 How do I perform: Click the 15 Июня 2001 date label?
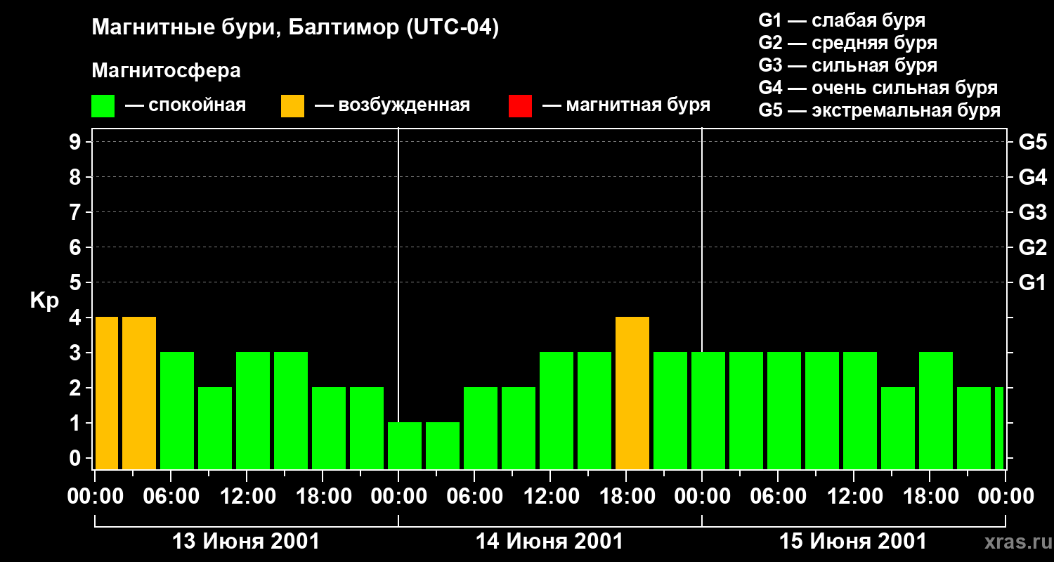click(853, 542)
